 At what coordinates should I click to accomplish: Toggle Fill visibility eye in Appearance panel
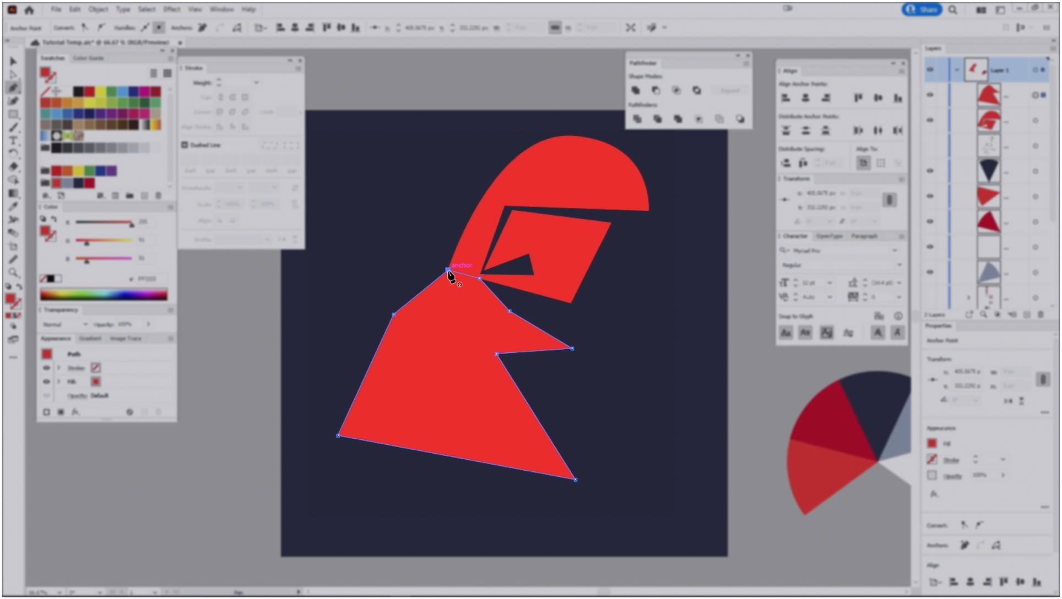(x=46, y=382)
